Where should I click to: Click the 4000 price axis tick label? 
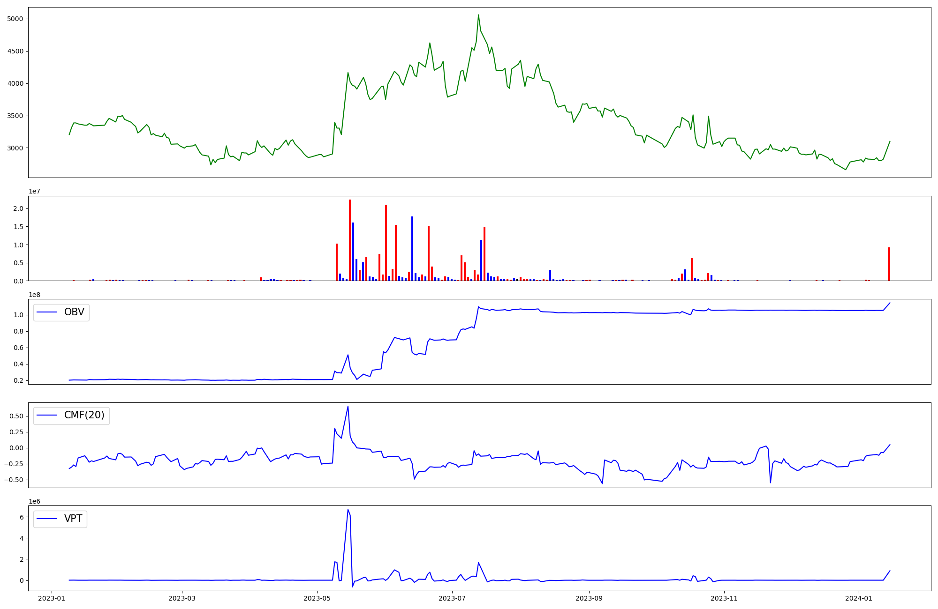pyautogui.click(x=15, y=84)
